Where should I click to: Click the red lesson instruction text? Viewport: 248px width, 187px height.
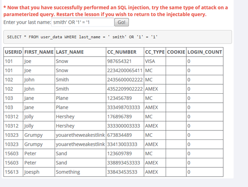point(115,11)
